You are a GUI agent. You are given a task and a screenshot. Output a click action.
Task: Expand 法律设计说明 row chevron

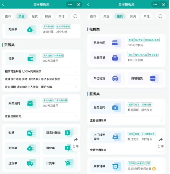pos(76,79)
